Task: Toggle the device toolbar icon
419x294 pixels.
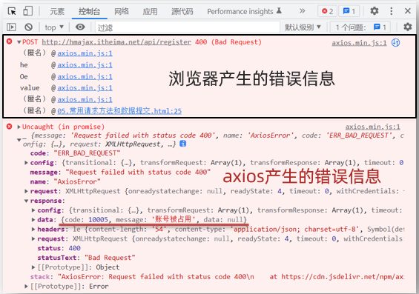Action: (27, 11)
